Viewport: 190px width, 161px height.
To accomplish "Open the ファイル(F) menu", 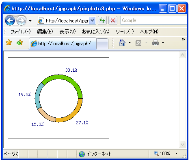I will click(x=21, y=32).
